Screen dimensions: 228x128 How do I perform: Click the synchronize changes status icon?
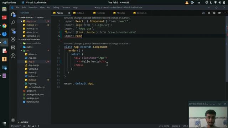click(25, 126)
